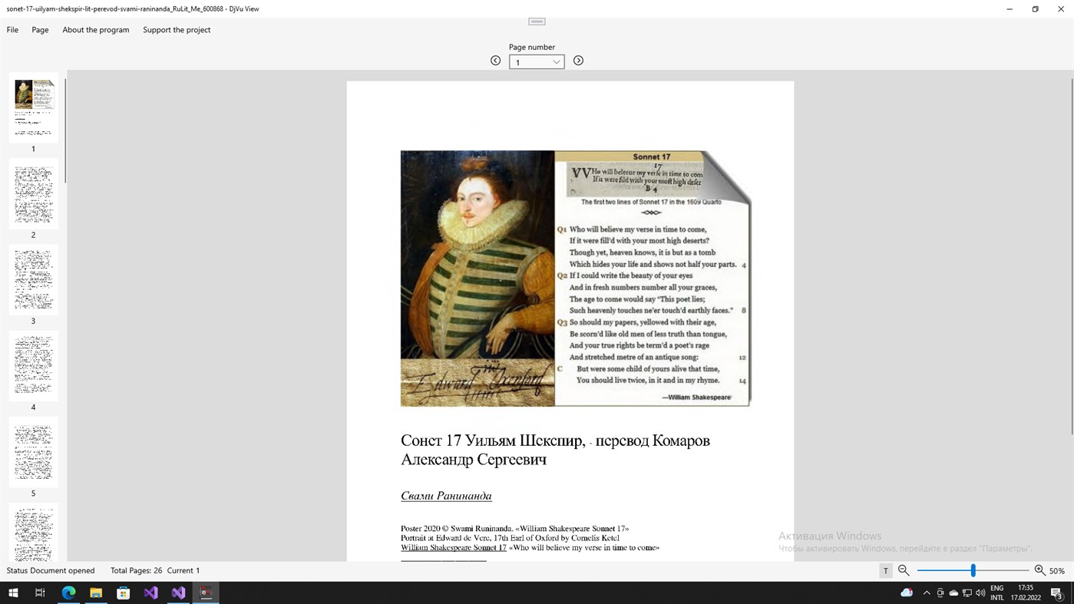Open File Explorer from the taskbar

[x=96, y=592]
